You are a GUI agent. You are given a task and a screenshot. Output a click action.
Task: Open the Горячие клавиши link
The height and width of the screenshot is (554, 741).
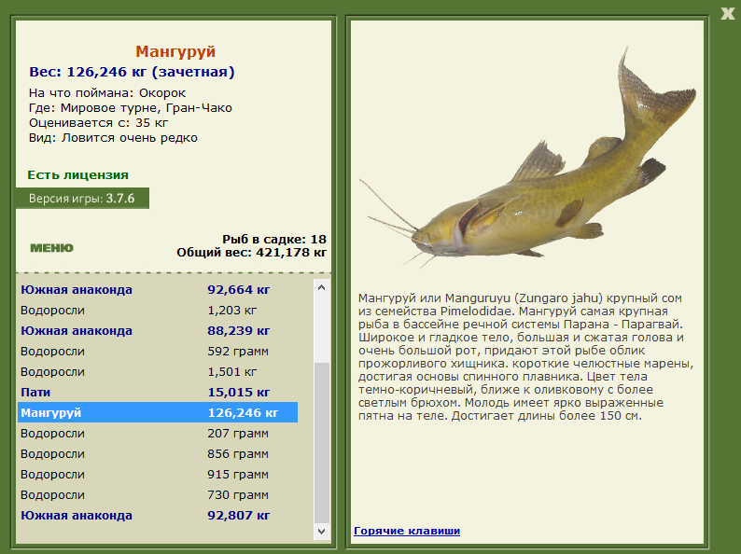(x=407, y=531)
